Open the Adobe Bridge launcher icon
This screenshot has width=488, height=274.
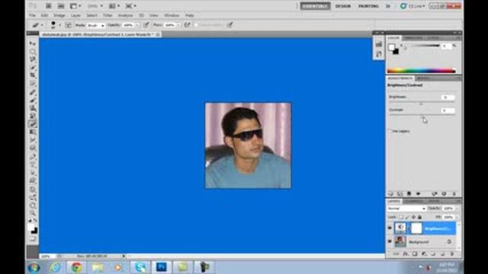click(49, 6)
